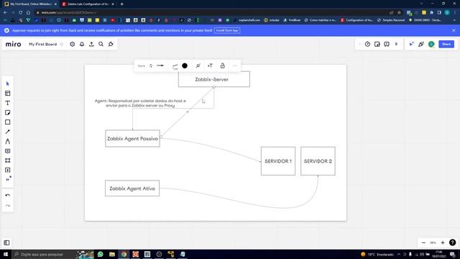Click the user avatar
Viewport: 460px width, 259px height.
(x=431, y=44)
